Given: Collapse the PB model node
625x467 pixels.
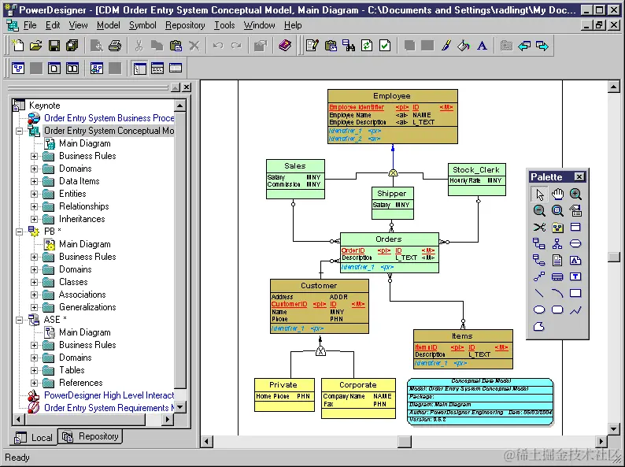Looking at the screenshot, I should pos(19,232).
